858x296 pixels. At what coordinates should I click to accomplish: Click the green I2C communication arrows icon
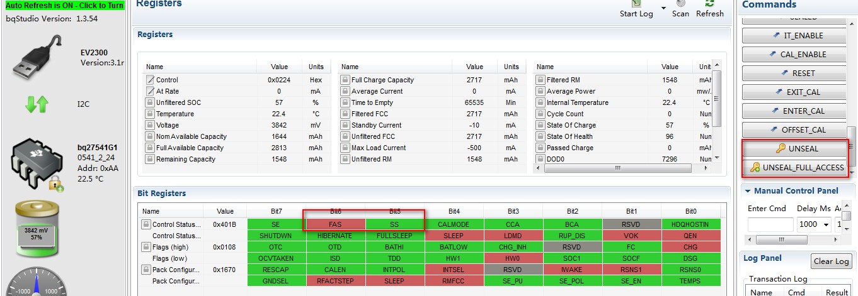[x=37, y=104]
